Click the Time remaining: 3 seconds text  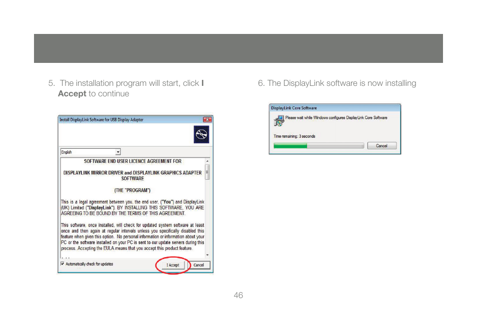[x=294, y=136]
